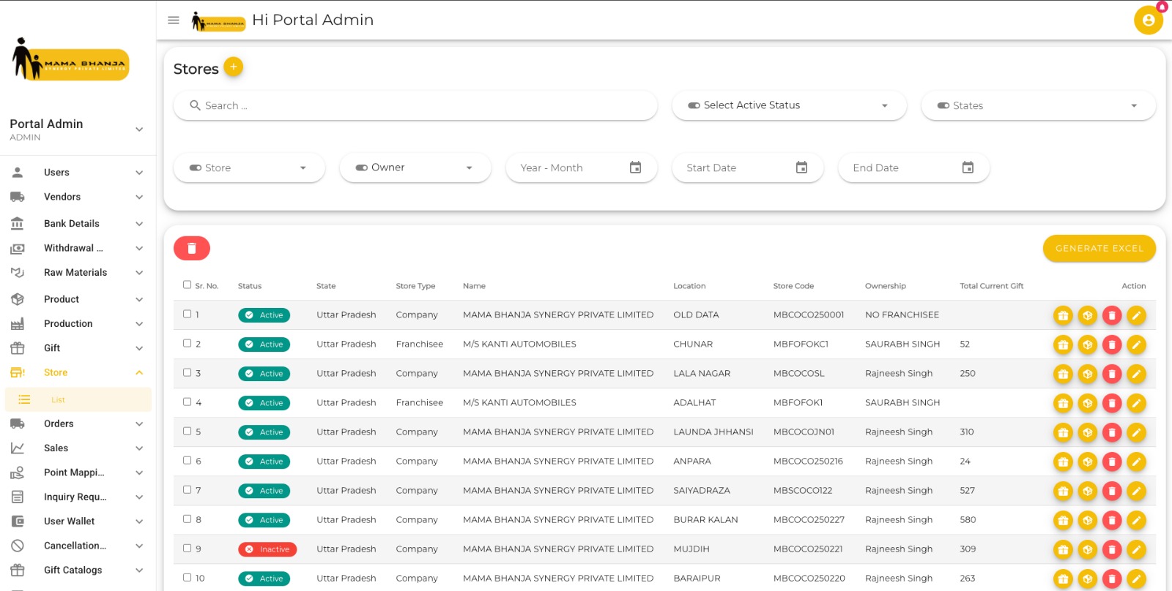Click the hamburger menu icon

point(174,20)
